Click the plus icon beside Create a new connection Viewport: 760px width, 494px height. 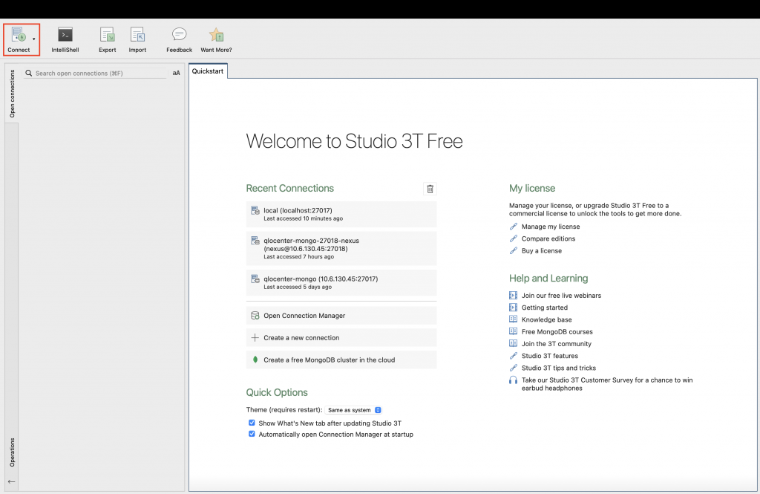point(255,338)
